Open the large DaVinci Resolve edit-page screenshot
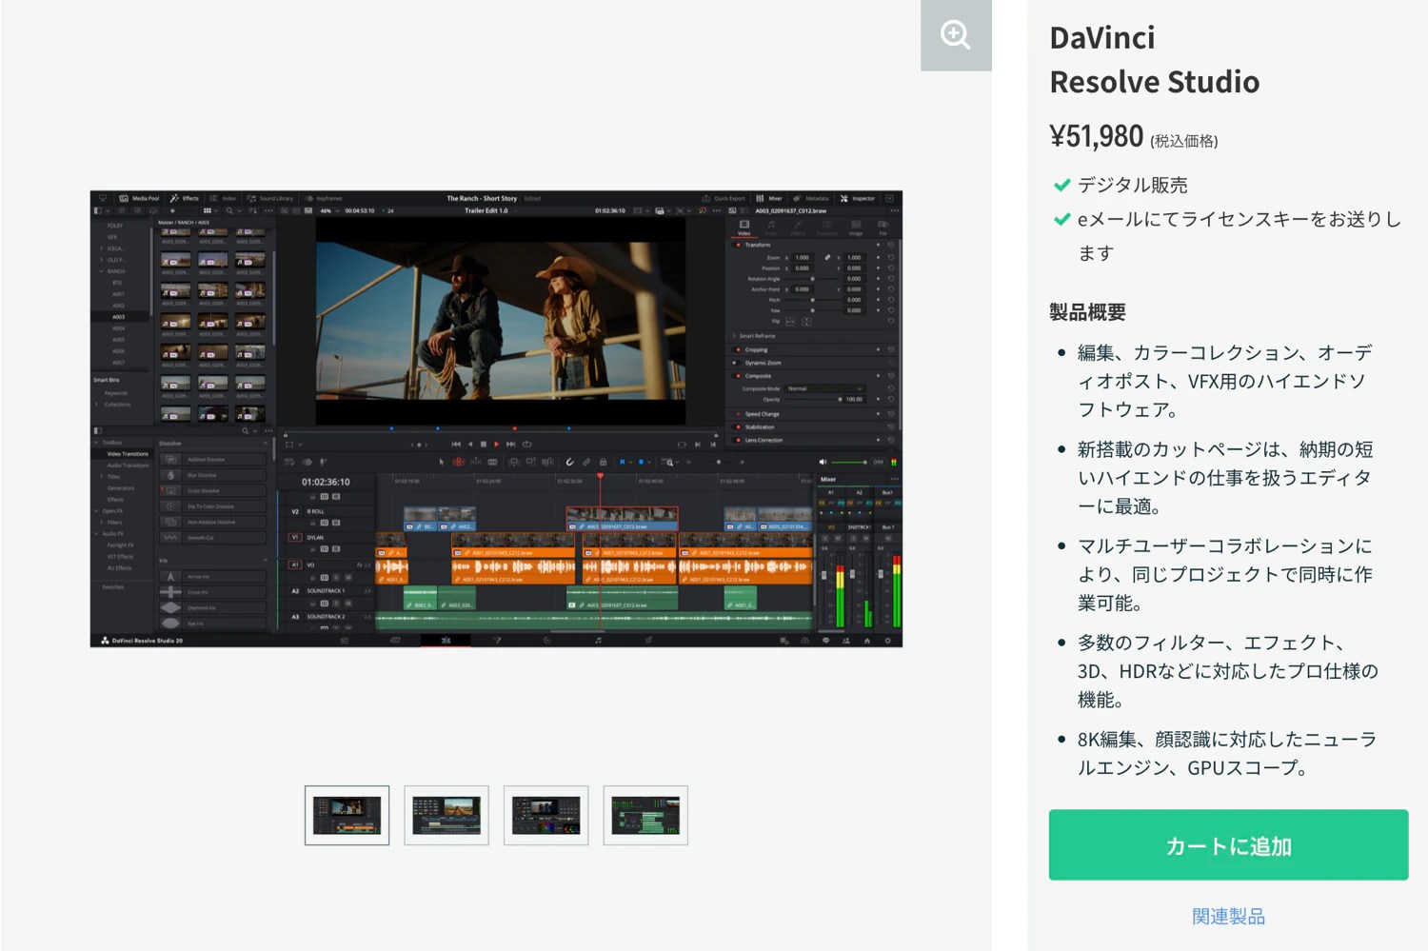Viewport: 1428px width, 951px height. point(496,419)
